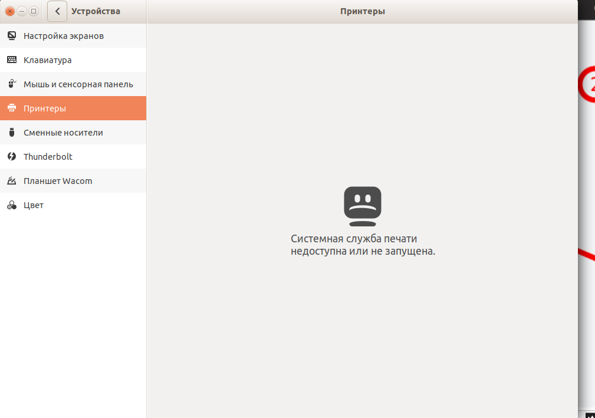Click the mouse icon beside Мышь и сенсорная панель
The height and width of the screenshot is (418, 595).
point(11,84)
